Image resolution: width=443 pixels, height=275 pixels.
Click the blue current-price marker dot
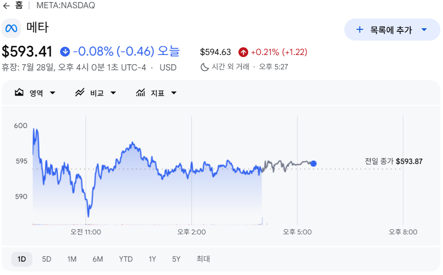[313, 163]
